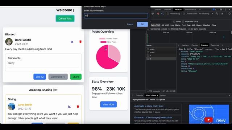Select second posts request row
Image resolution: width=232 pixels, height=130 pixels.
coord(161,52)
